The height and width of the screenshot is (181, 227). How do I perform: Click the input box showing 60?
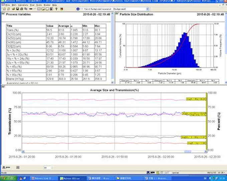click(47, 167)
